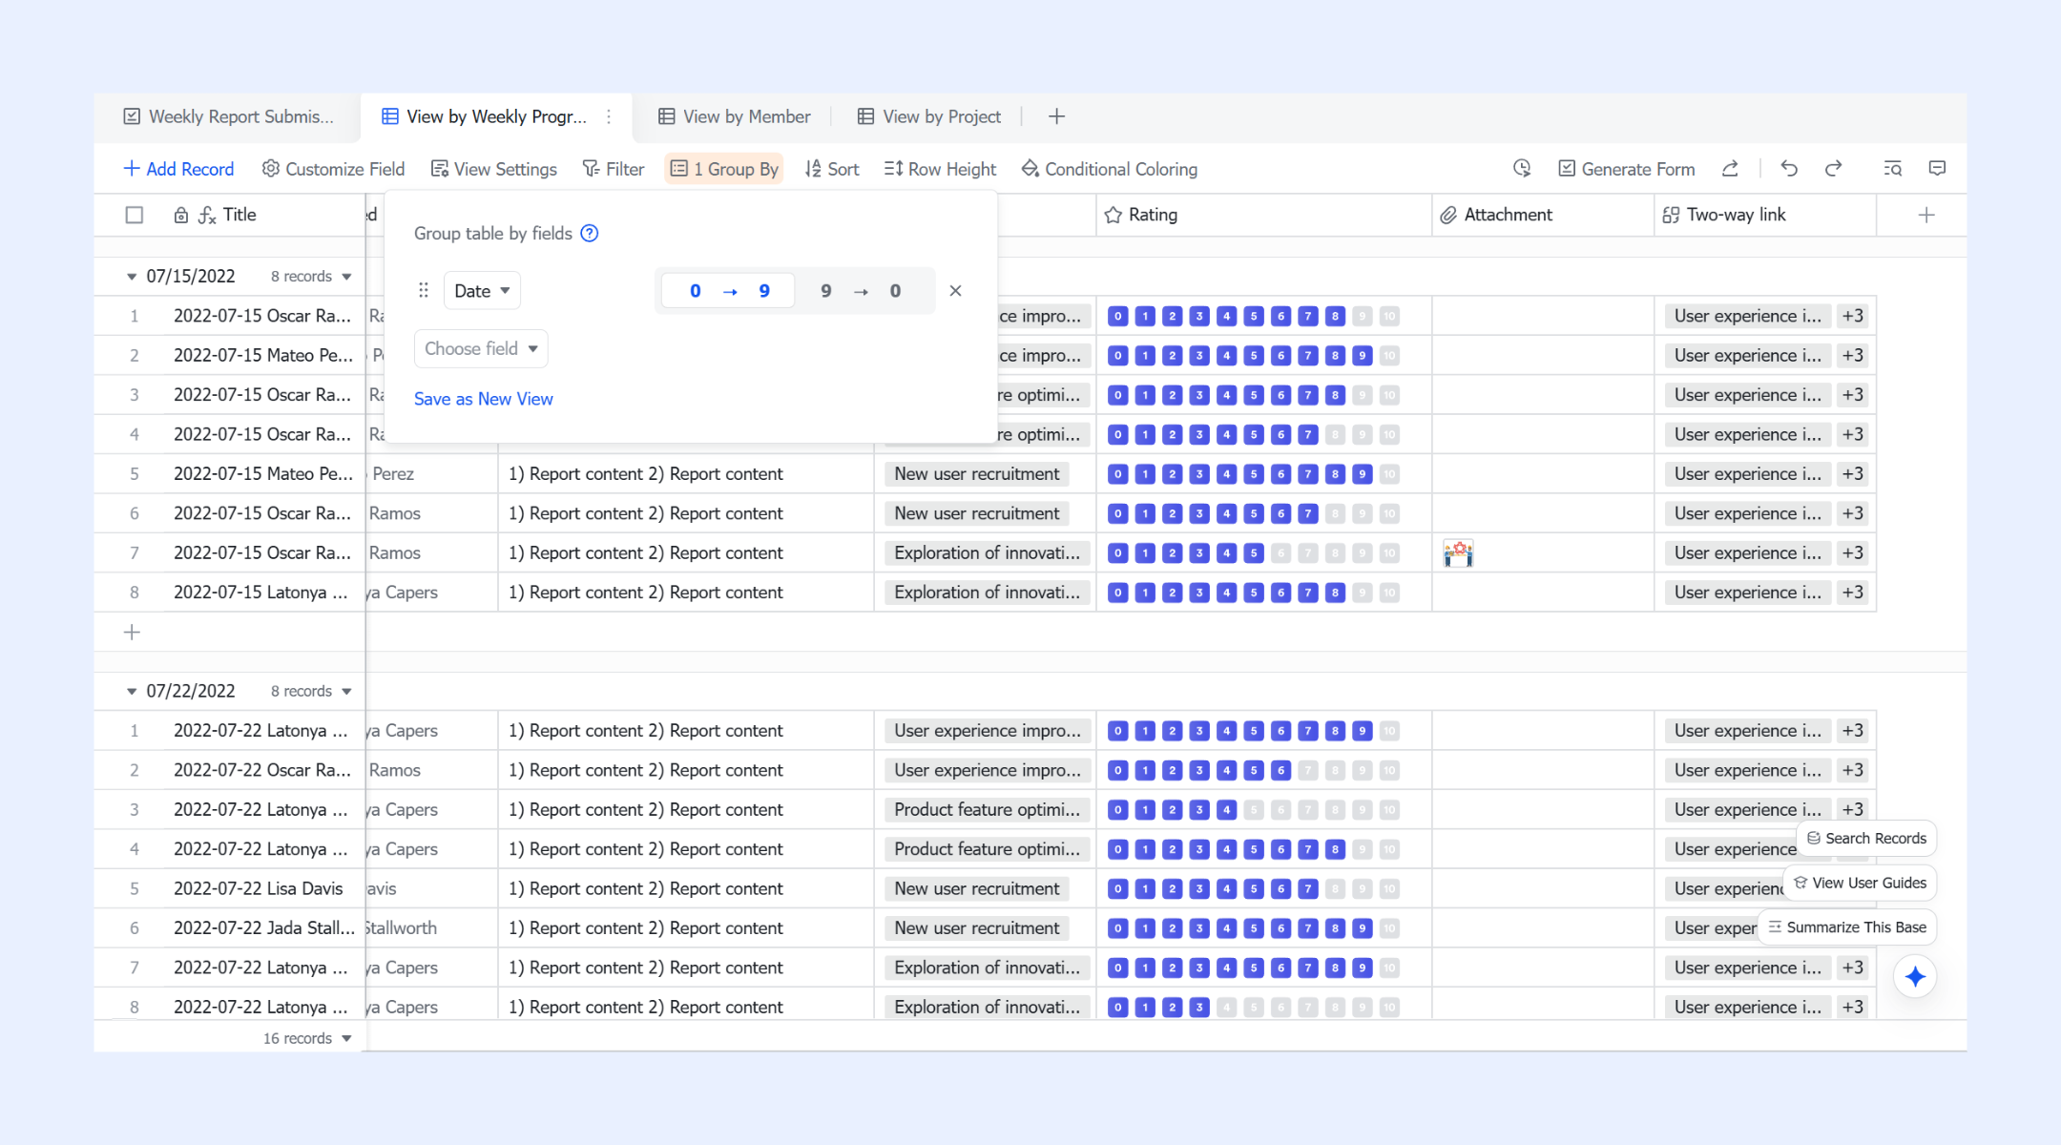Select descending 9 → 0 sort order

pos(861,291)
